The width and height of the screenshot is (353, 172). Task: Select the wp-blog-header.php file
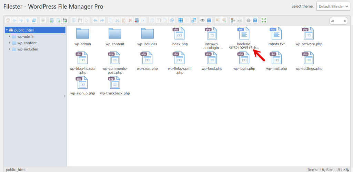pyautogui.click(x=83, y=63)
